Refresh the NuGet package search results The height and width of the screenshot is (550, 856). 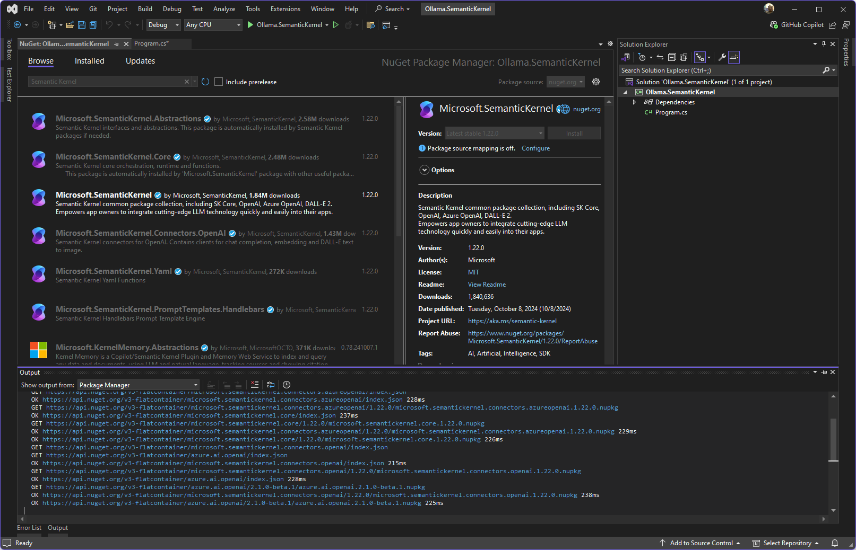click(205, 82)
